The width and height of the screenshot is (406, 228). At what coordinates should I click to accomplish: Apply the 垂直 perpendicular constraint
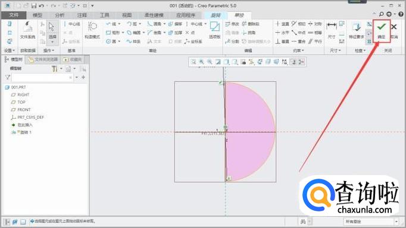pyautogui.click(x=282, y=42)
